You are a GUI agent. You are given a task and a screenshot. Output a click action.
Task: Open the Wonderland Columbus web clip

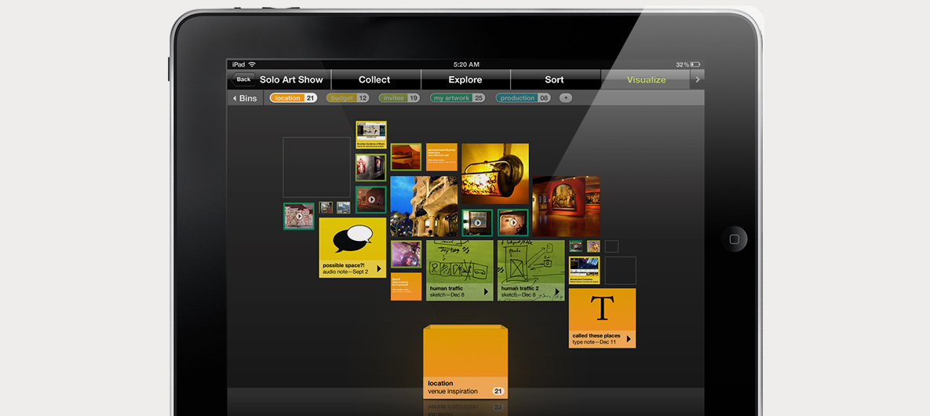pyautogui.click(x=584, y=270)
